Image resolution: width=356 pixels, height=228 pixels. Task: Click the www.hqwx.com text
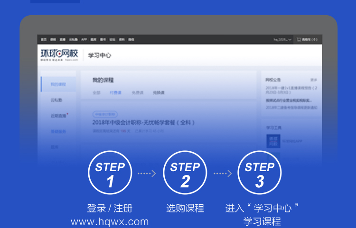coord(110,222)
